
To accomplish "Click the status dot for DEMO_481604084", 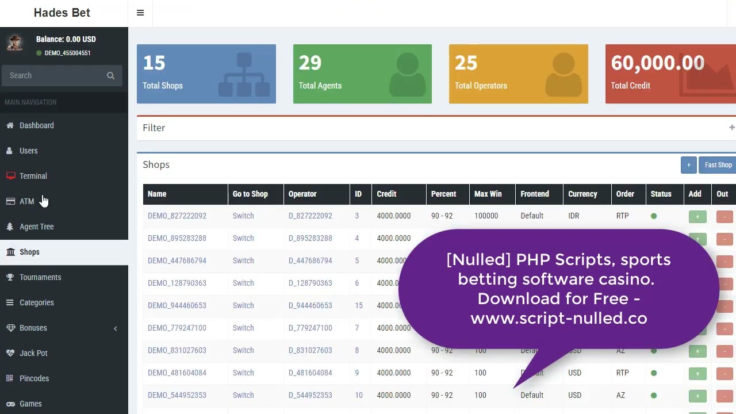I will (x=654, y=373).
